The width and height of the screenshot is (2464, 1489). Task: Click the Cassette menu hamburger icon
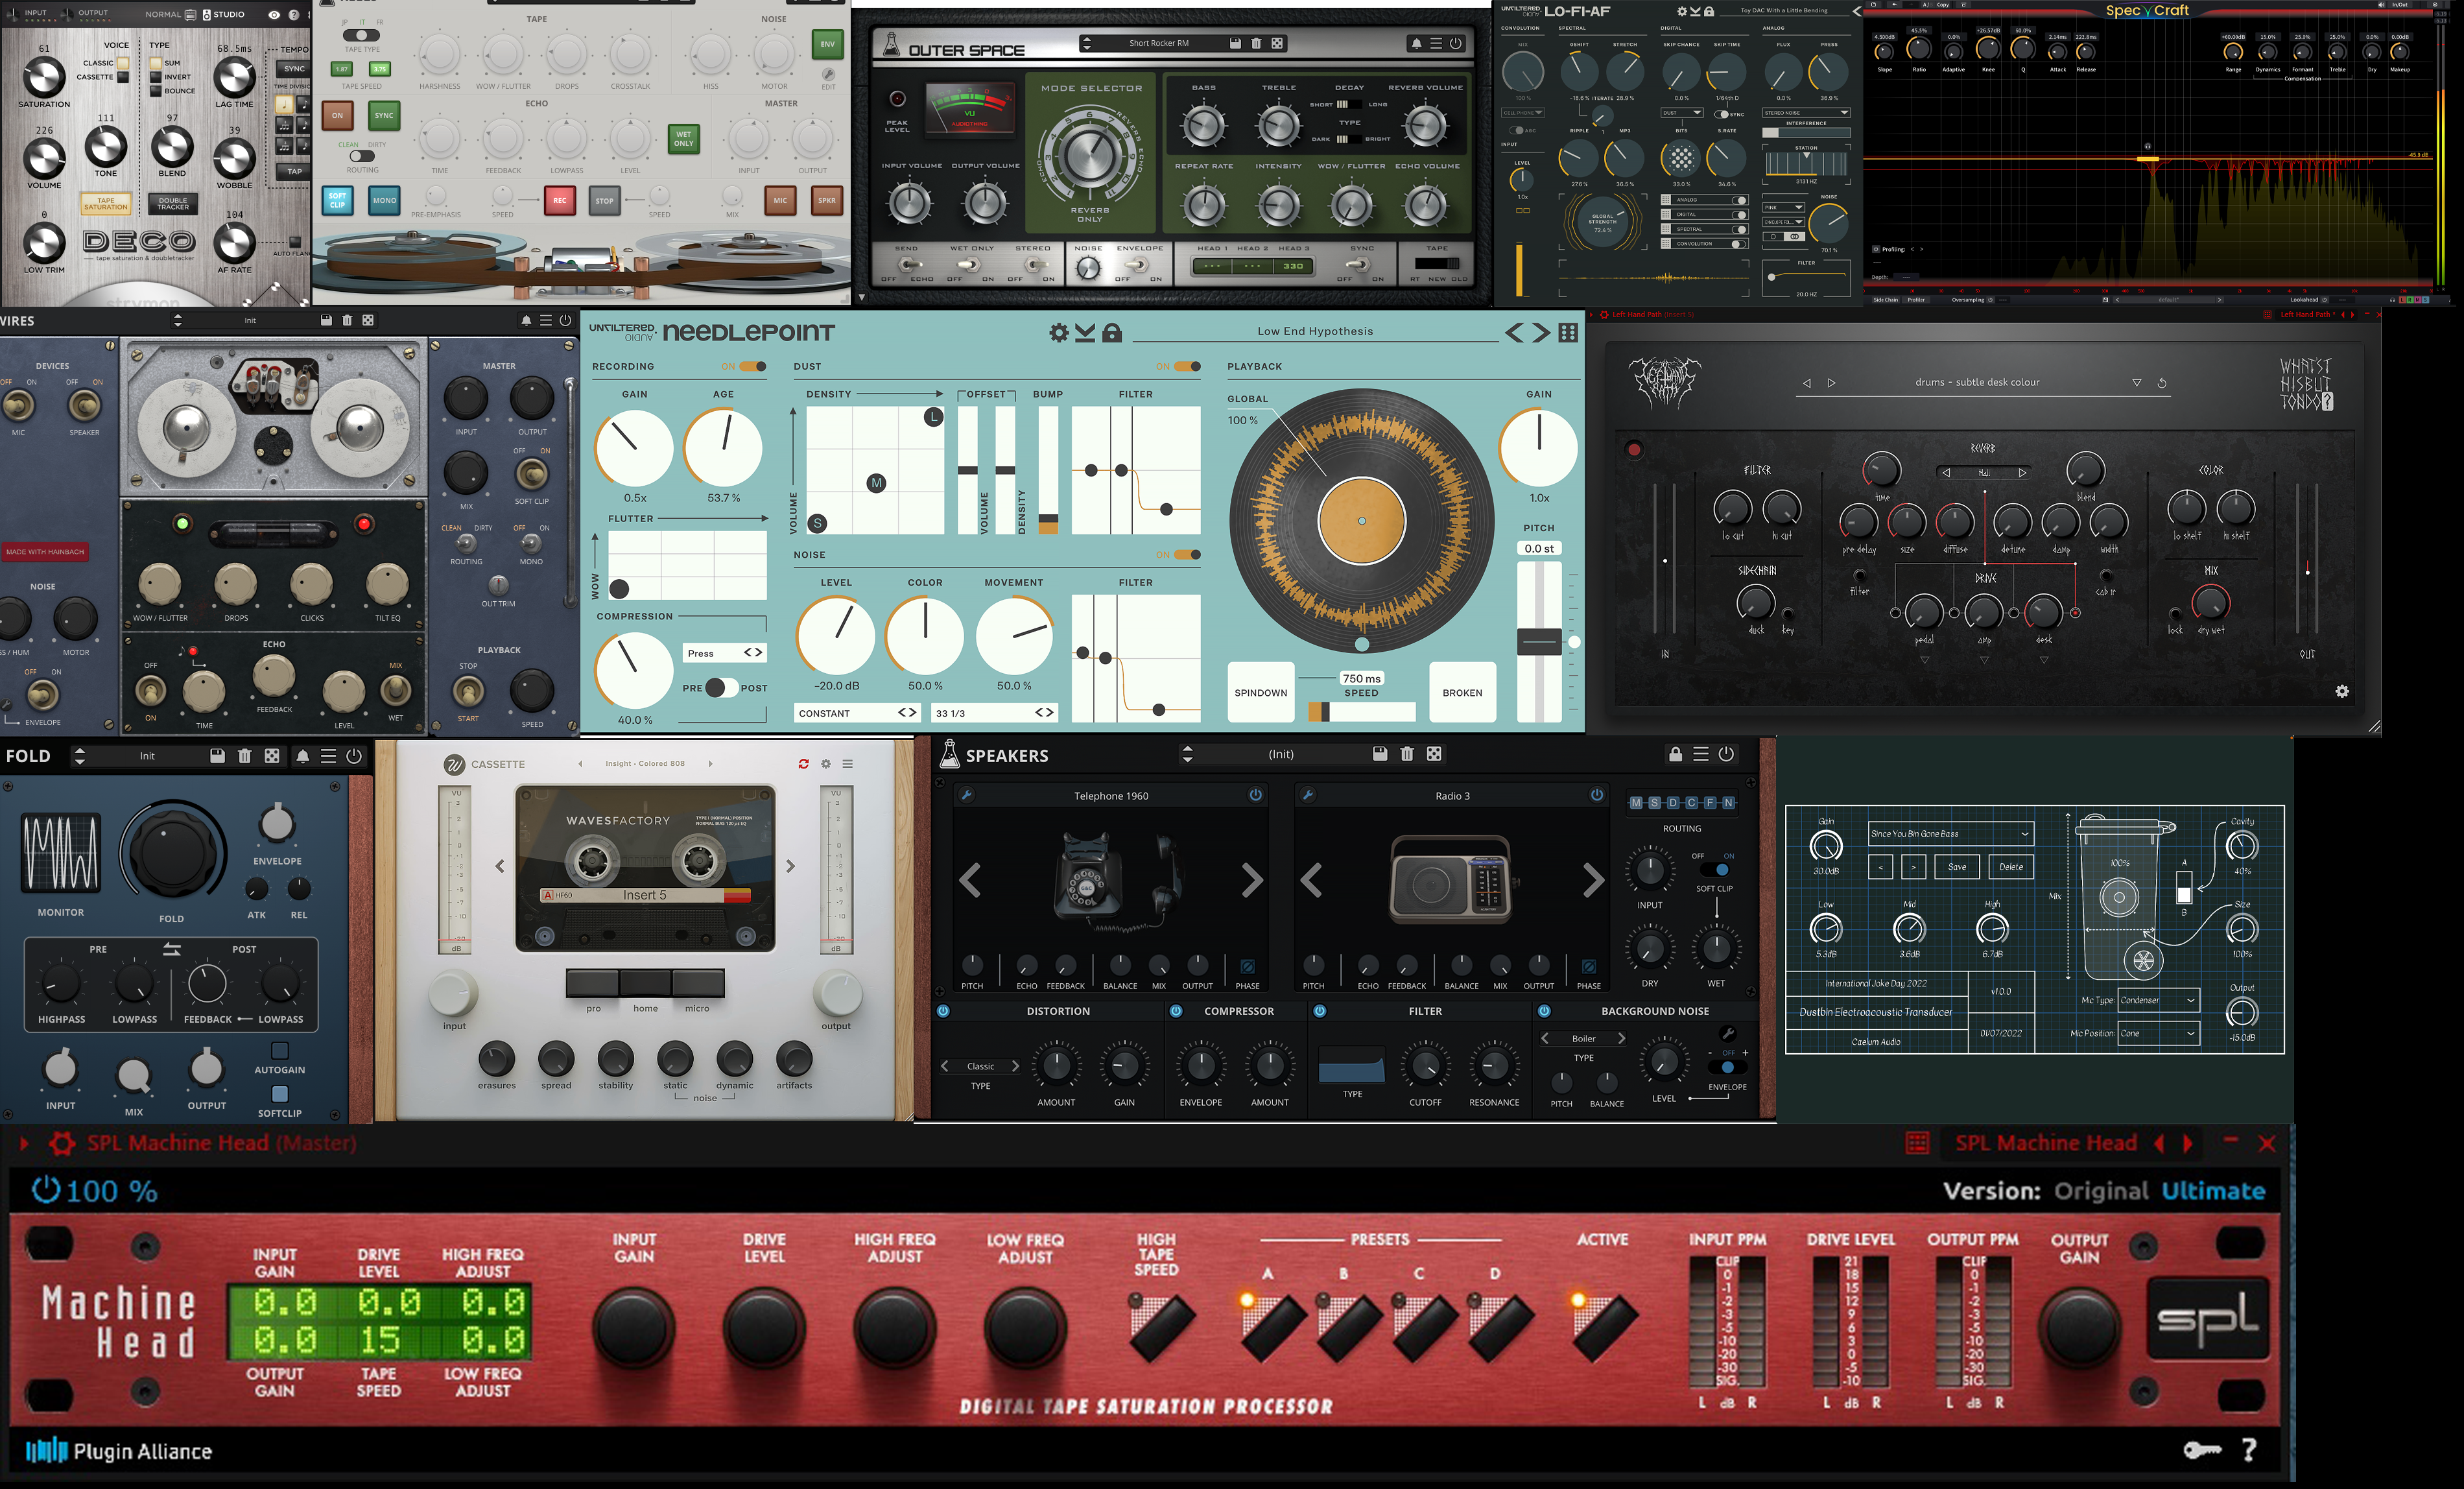coord(847,764)
